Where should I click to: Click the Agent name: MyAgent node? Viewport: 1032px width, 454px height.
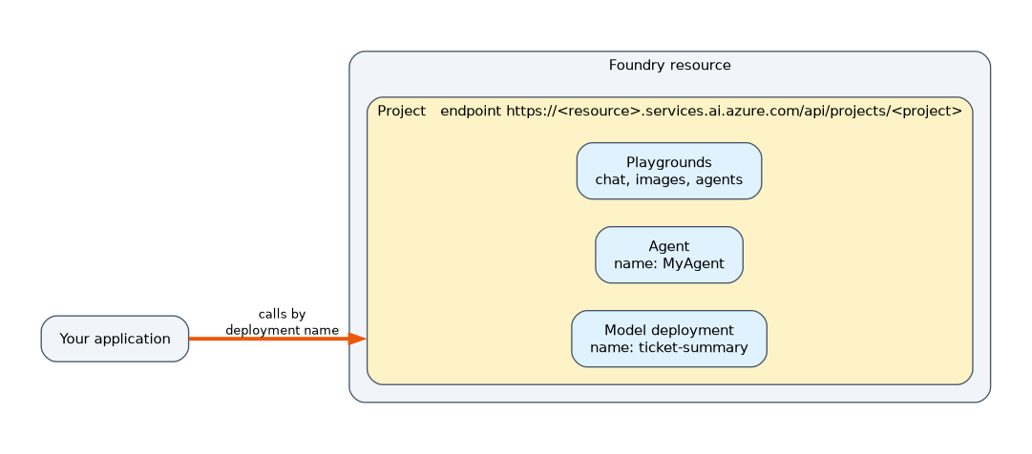(x=668, y=256)
